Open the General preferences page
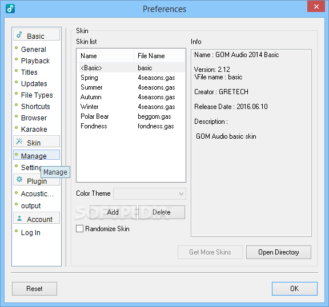 pos(34,50)
